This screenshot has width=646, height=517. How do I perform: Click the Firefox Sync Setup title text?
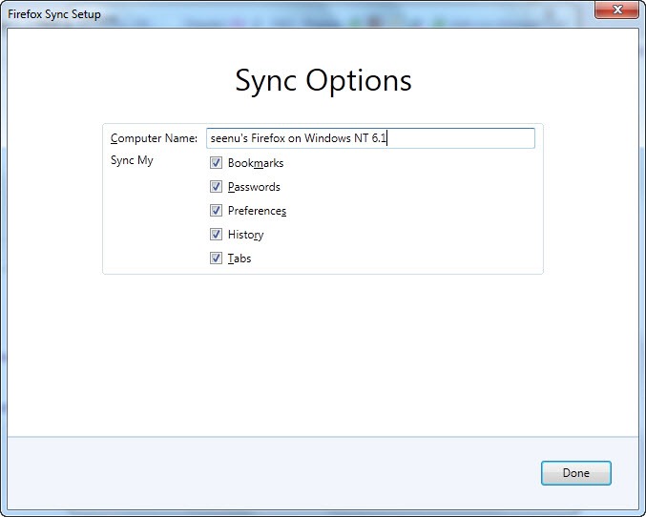(54, 14)
